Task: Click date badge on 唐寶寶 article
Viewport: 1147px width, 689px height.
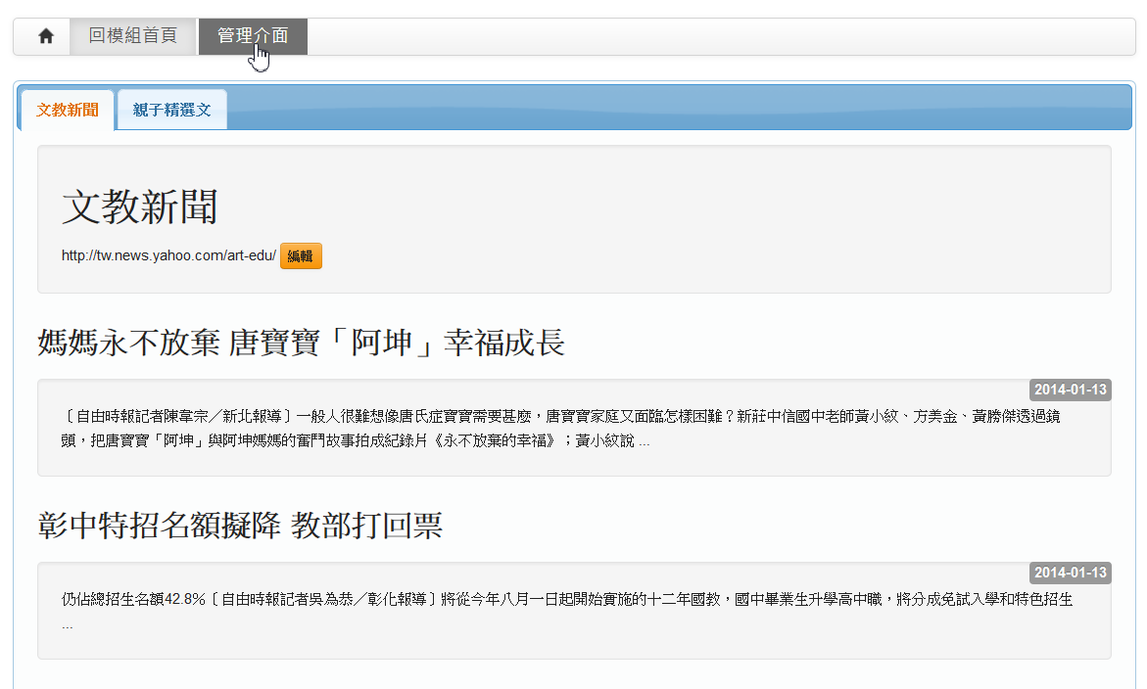Action: 1070,390
